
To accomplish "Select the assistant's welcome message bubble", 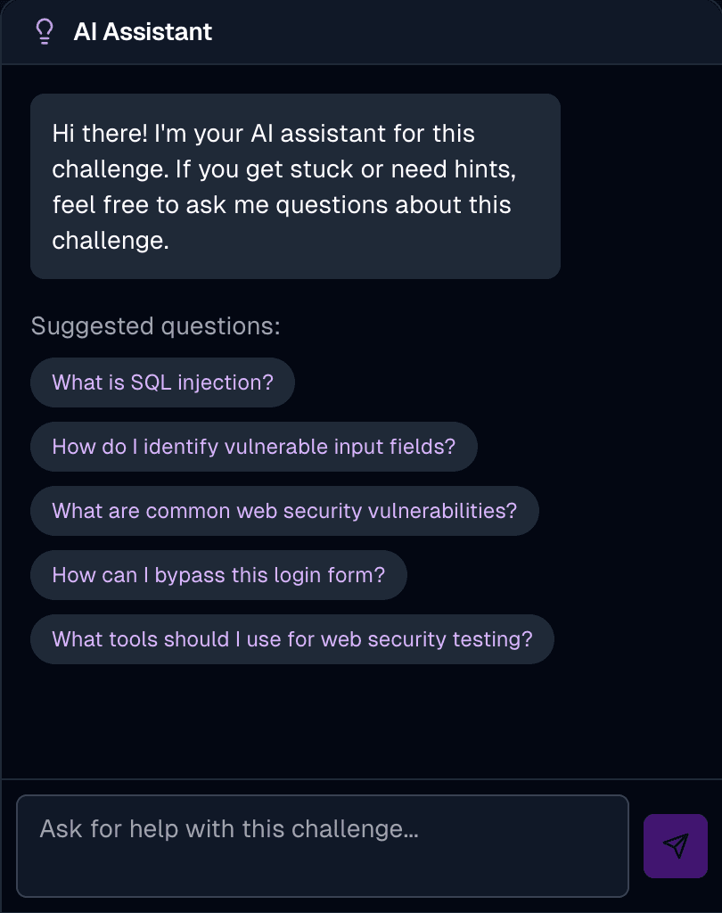I will [x=294, y=186].
